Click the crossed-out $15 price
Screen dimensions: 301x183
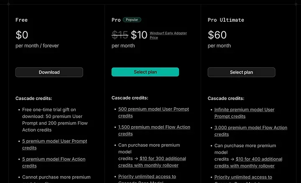pos(120,35)
